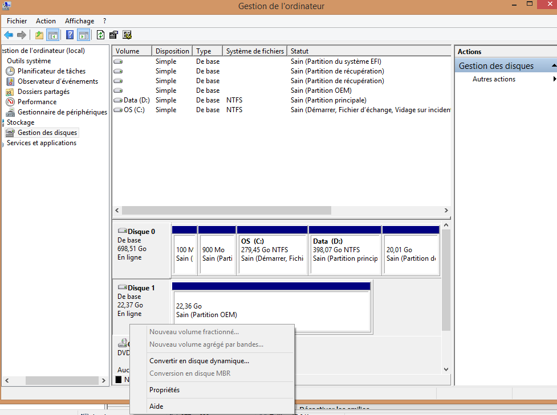Open Gestionnaire de périphériques
557x415 pixels.
62,112
